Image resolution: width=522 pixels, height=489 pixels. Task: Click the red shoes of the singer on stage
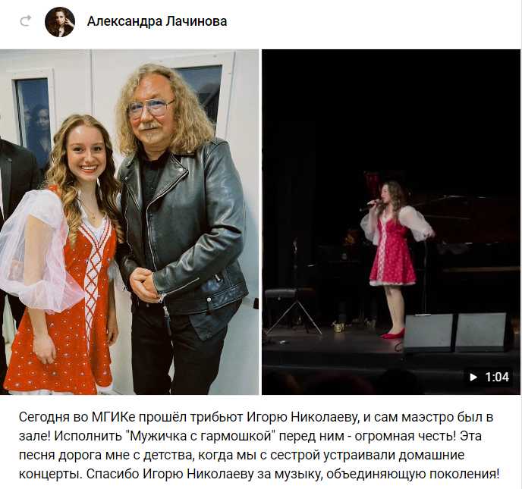click(393, 334)
